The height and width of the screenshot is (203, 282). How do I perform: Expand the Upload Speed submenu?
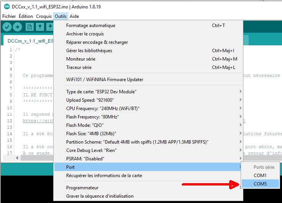148,100
